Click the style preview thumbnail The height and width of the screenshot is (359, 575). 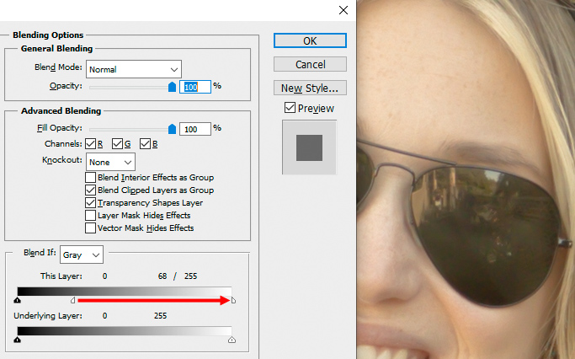[309, 147]
